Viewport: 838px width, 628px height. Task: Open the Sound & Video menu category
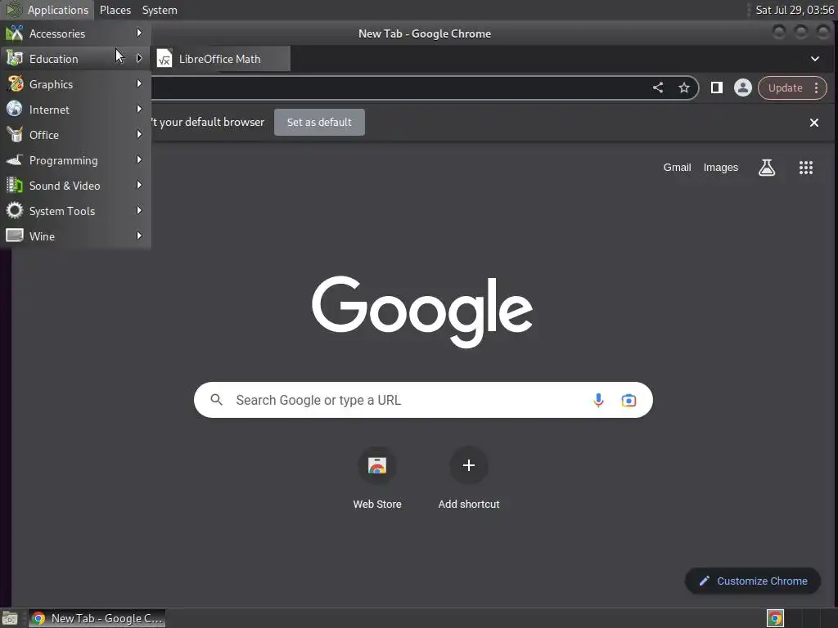[75, 186]
